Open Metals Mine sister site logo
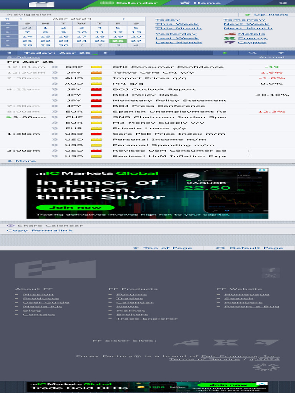Image resolution: width=295 pixels, height=393 pixels. (x=186, y=342)
